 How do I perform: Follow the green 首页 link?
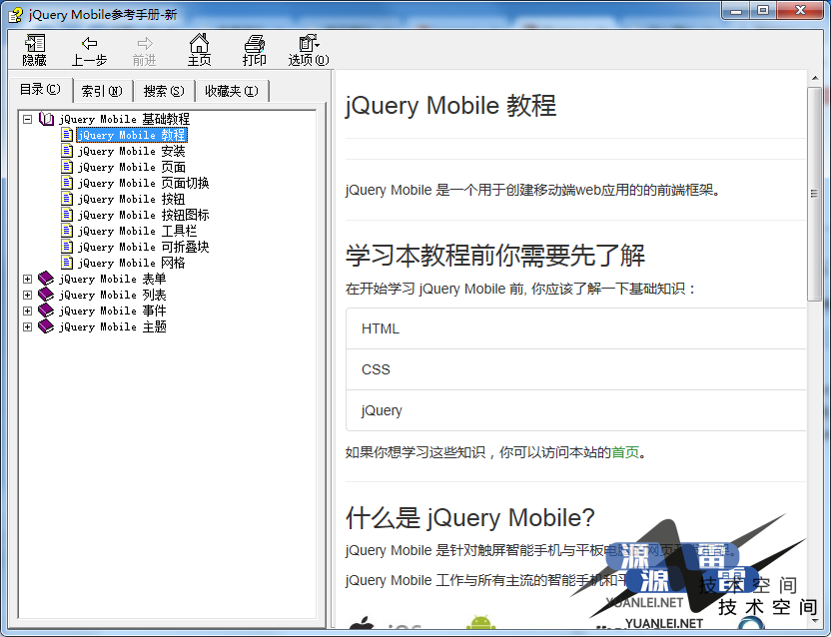[x=625, y=452]
